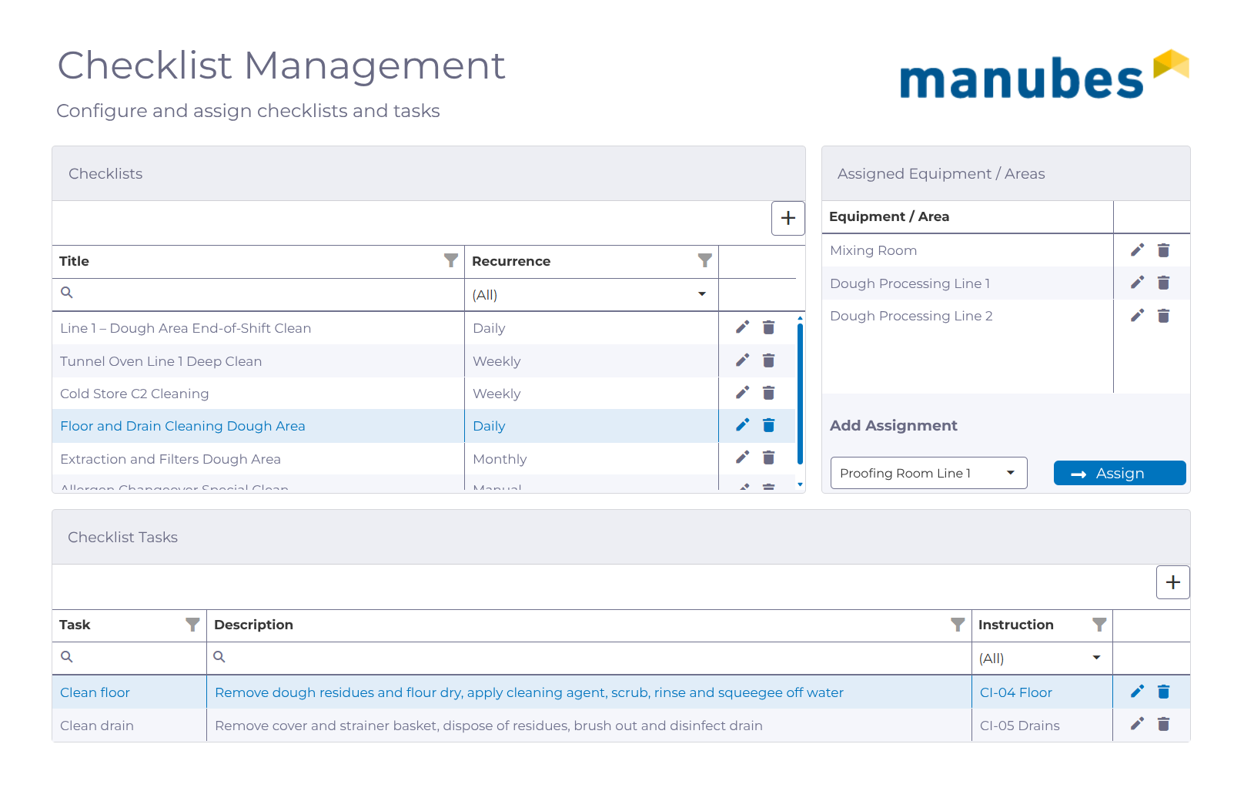This screenshot has height=791, width=1244.
Task: Edit the Floor and Drain Cleaning Dough Area checklist
Action: 742,425
